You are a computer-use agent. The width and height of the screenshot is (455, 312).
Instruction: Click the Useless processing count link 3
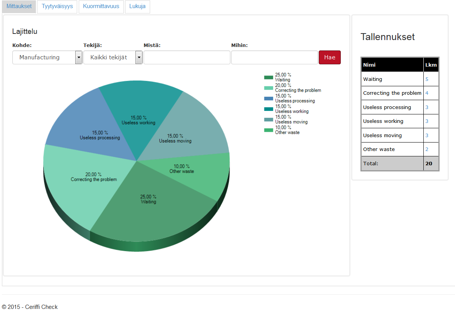pyautogui.click(x=427, y=107)
